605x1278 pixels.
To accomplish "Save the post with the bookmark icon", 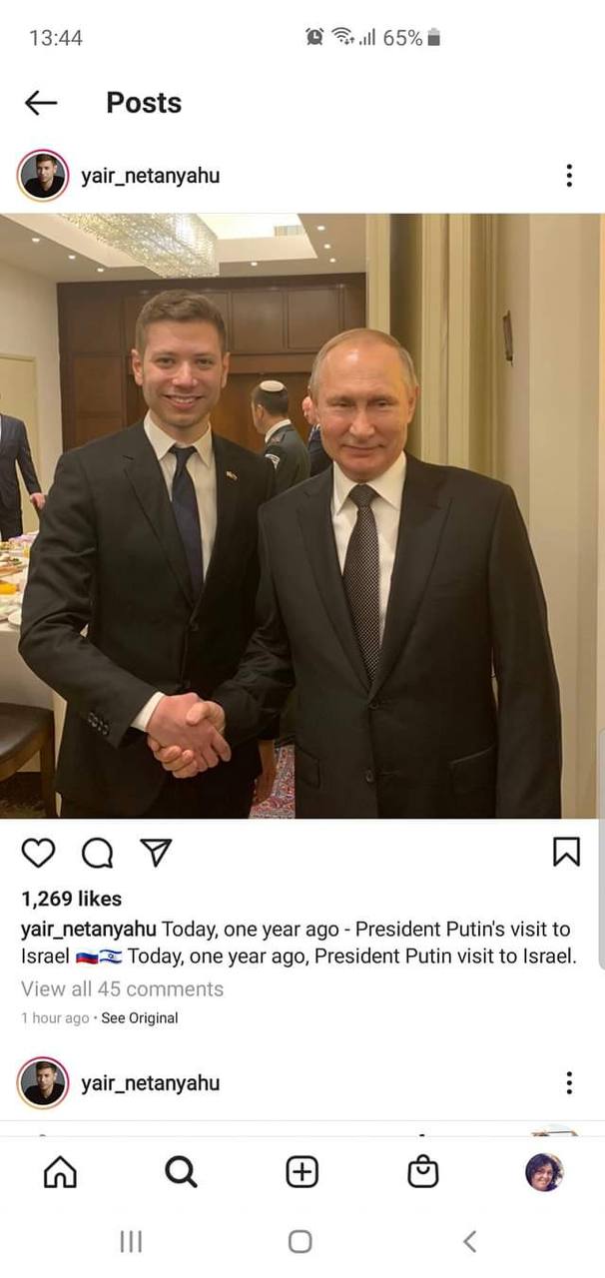I will click(x=566, y=852).
